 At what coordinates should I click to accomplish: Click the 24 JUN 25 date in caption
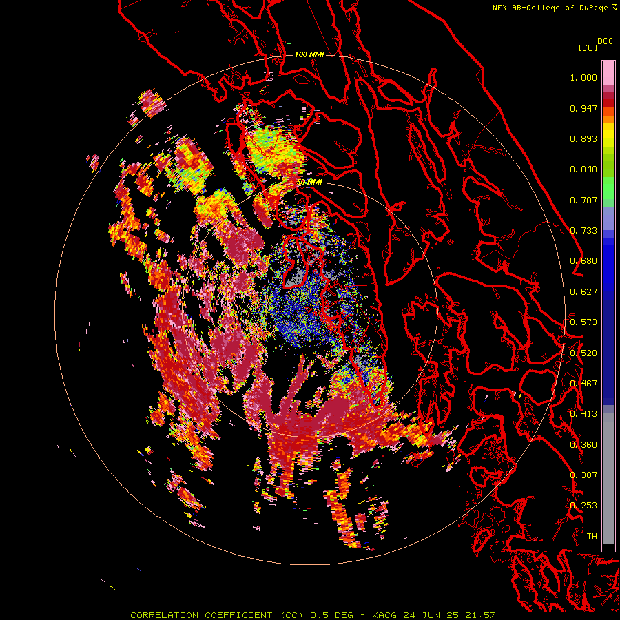point(431,615)
